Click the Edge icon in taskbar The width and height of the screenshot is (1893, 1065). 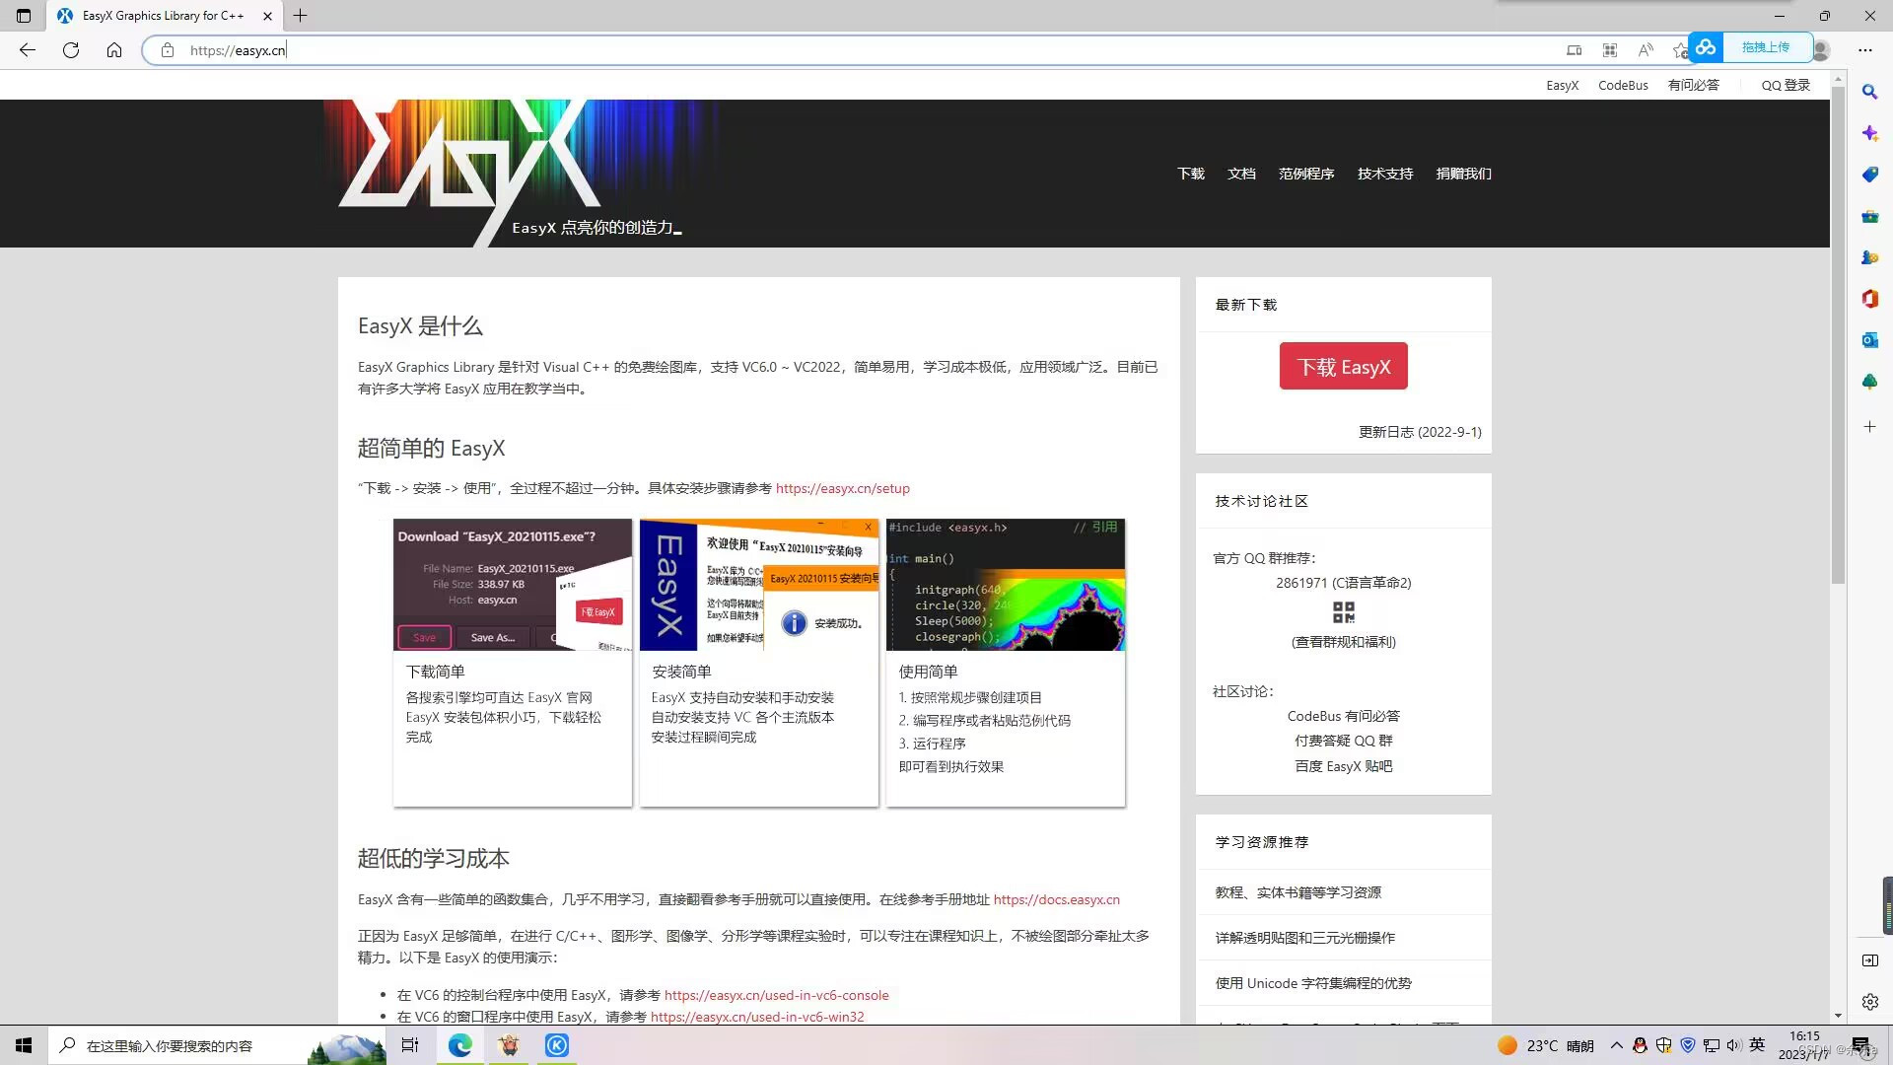click(x=460, y=1045)
